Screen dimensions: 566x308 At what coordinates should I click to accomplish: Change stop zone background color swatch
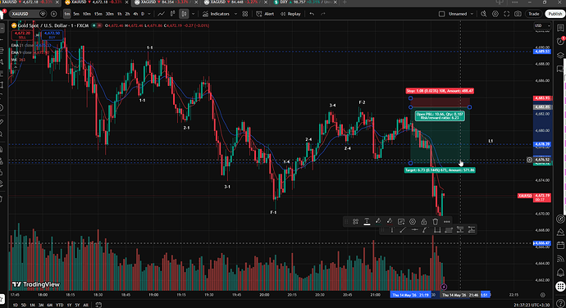click(x=390, y=221)
